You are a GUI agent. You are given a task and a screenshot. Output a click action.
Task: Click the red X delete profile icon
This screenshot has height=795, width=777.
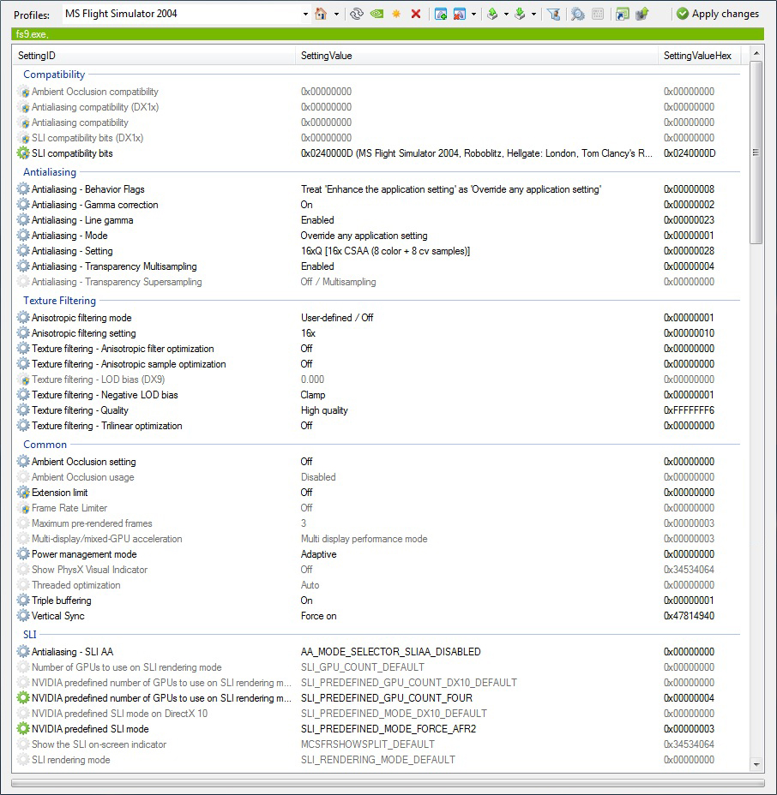click(416, 15)
